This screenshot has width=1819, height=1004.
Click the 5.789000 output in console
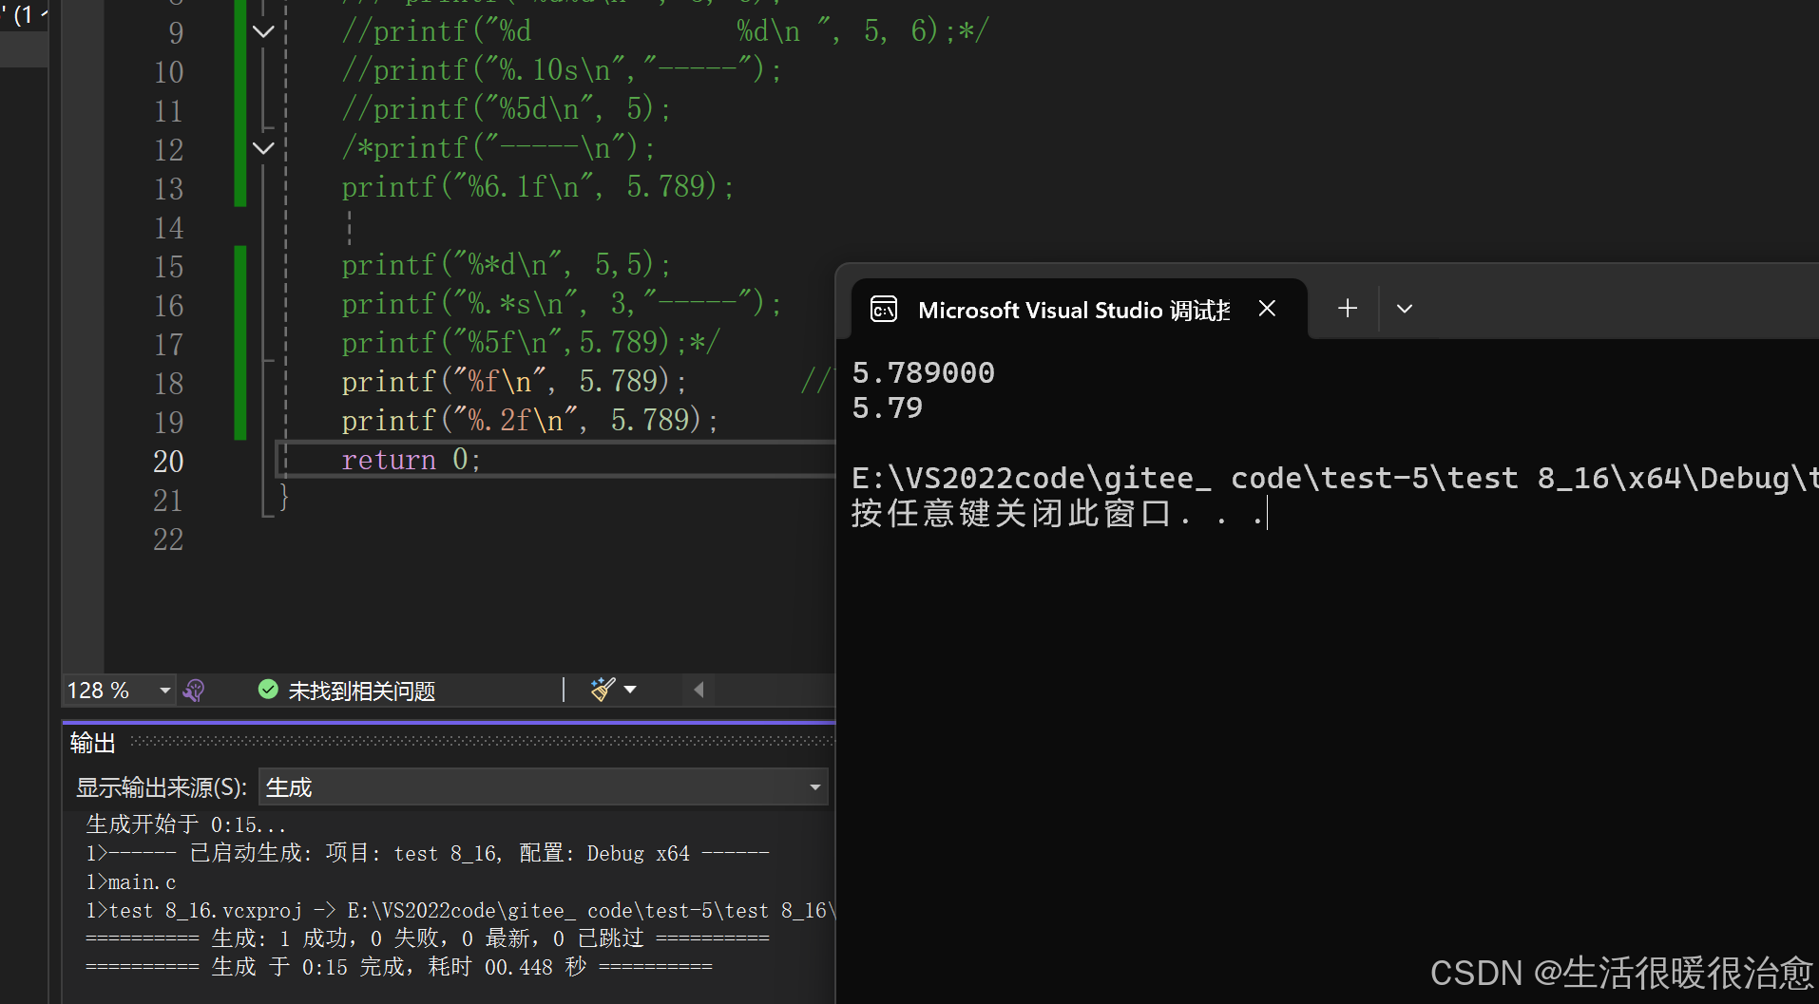point(924,372)
